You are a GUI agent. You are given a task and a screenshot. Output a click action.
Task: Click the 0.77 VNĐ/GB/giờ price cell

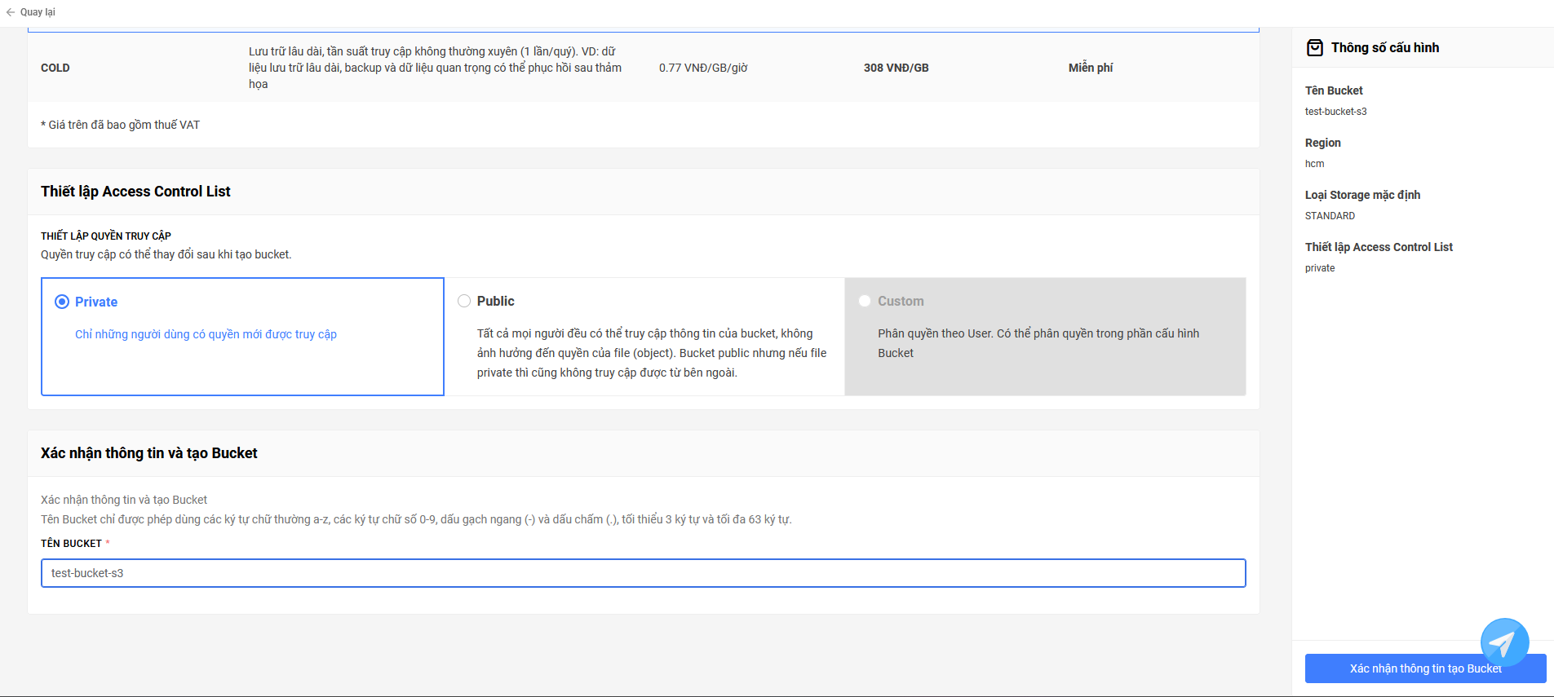click(x=702, y=68)
